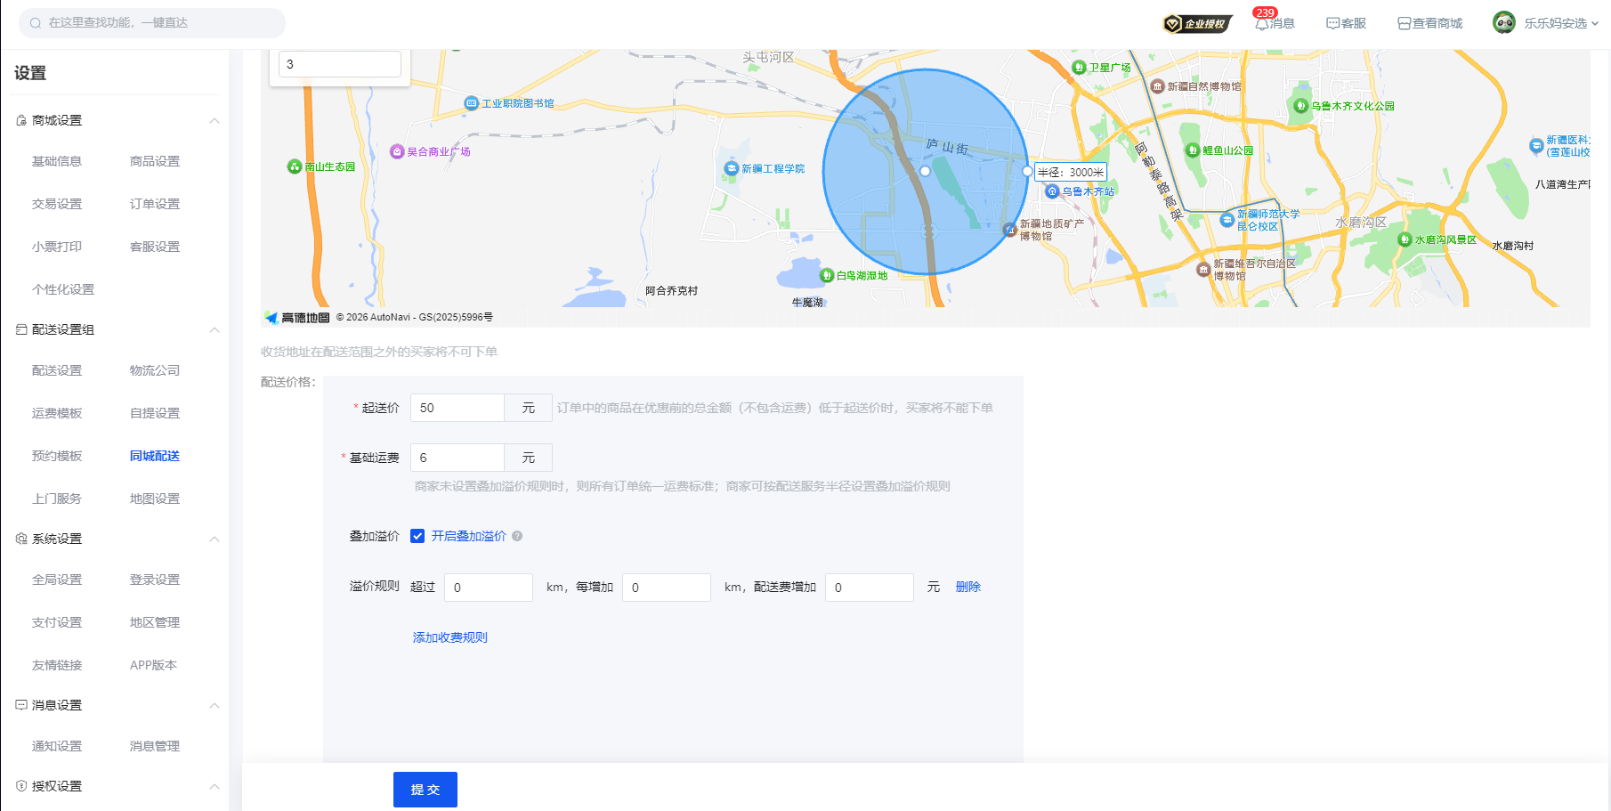
Task: Open the 乐乐妈安选 account dropdown
Action: (1594, 24)
